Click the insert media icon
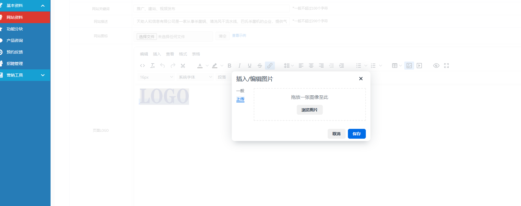 (419, 66)
